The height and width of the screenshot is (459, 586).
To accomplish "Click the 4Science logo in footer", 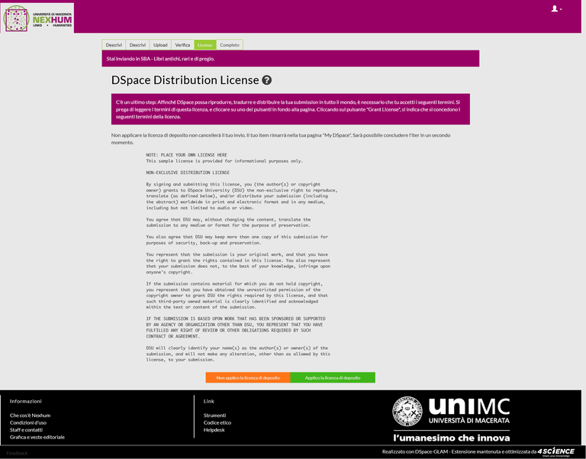I will pyautogui.click(x=555, y=452).
